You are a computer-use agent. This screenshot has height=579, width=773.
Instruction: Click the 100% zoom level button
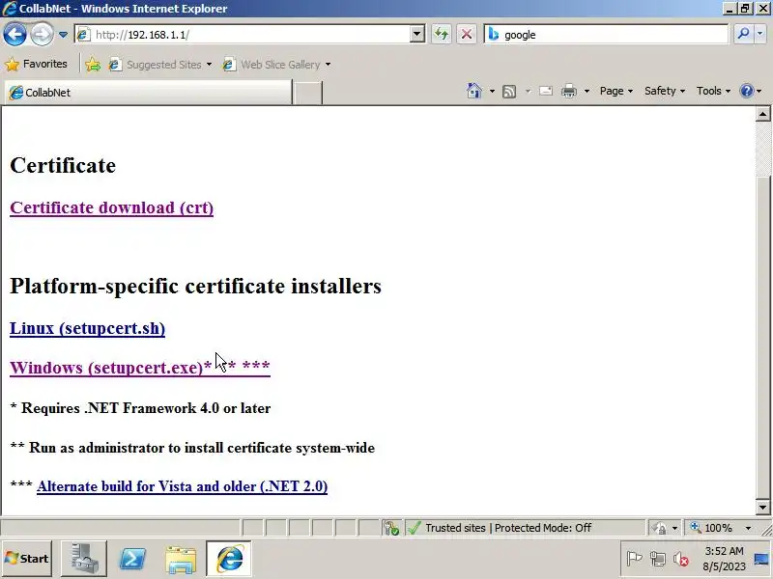tap(711, 528)
